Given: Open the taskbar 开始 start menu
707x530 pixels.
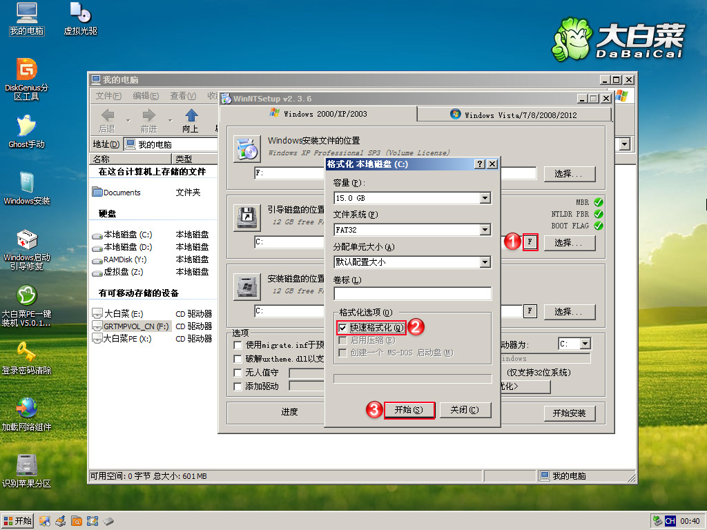Looking at the screenshot, I should 18,521.
